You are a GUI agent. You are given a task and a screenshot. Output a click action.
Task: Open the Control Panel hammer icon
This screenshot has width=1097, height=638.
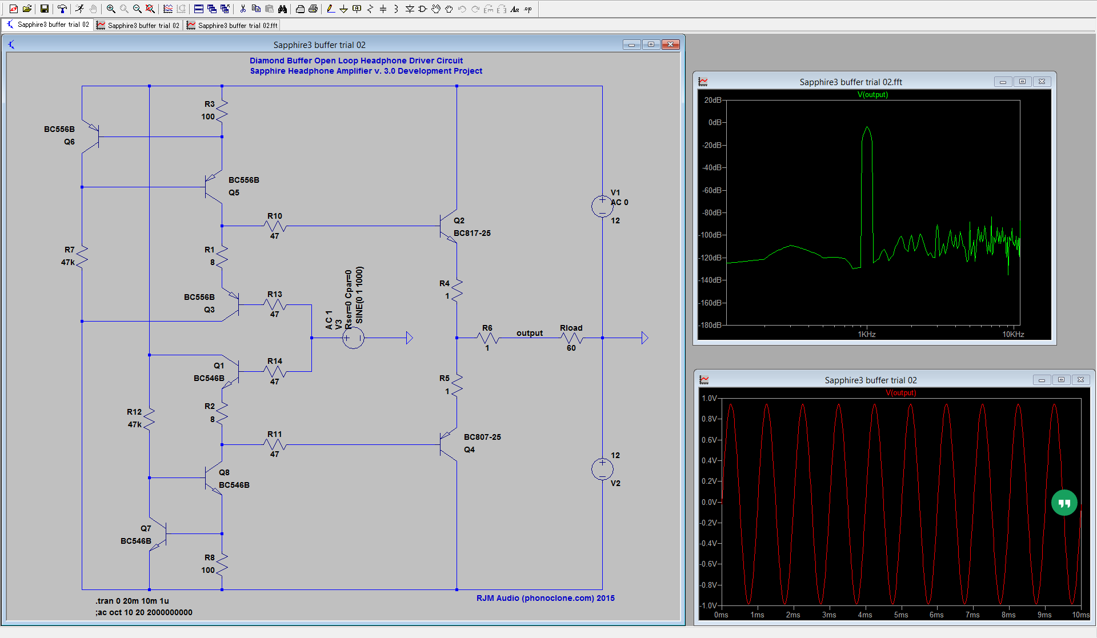pyautogui.click(x=62, y=9)
